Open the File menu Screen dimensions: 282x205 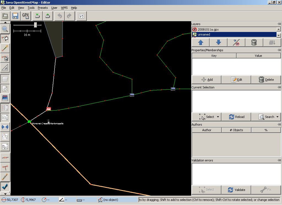[4, 8]
